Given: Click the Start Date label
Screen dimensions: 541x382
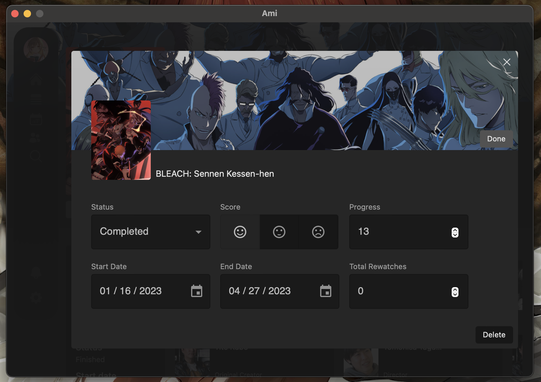Looking at the screenshot, I should click(109, 267).
